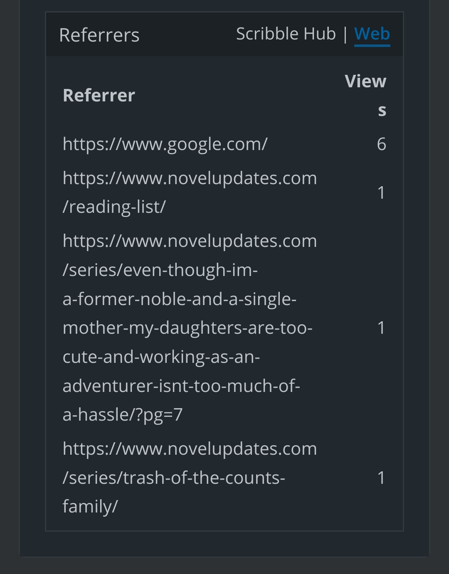The image size is (449, 574).
Task: Click the /reading-list/ portion of the novelupdates link
Action: pyautogui.click(x=113, y=207)
